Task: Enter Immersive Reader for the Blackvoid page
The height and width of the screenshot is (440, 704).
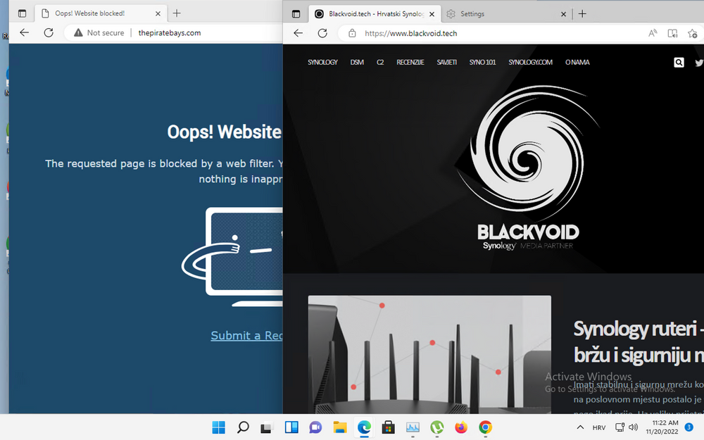Action: (672, 33)
